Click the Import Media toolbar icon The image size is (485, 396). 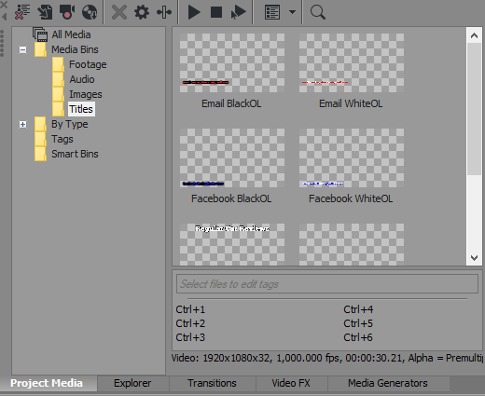point(45,12)
